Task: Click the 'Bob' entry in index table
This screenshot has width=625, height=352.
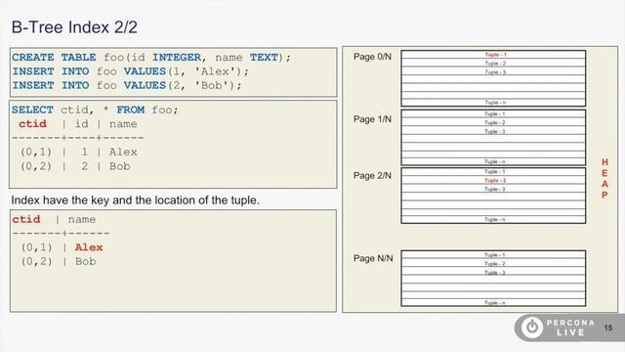Action: pos(85,261)
